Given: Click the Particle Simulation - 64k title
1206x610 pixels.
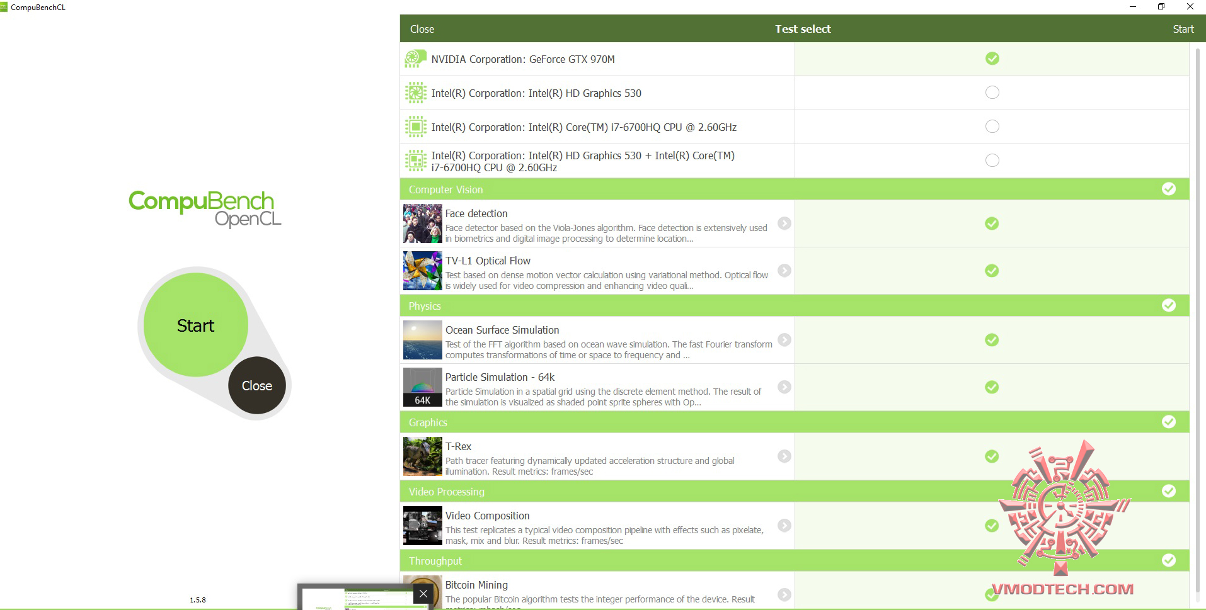Looking at the screenshot, I should click(500, 377).
